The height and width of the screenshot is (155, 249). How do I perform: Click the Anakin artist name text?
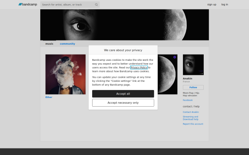pyautogui.click(x=188, y=79)
